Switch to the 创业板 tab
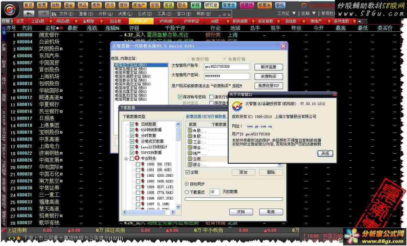 115,21
